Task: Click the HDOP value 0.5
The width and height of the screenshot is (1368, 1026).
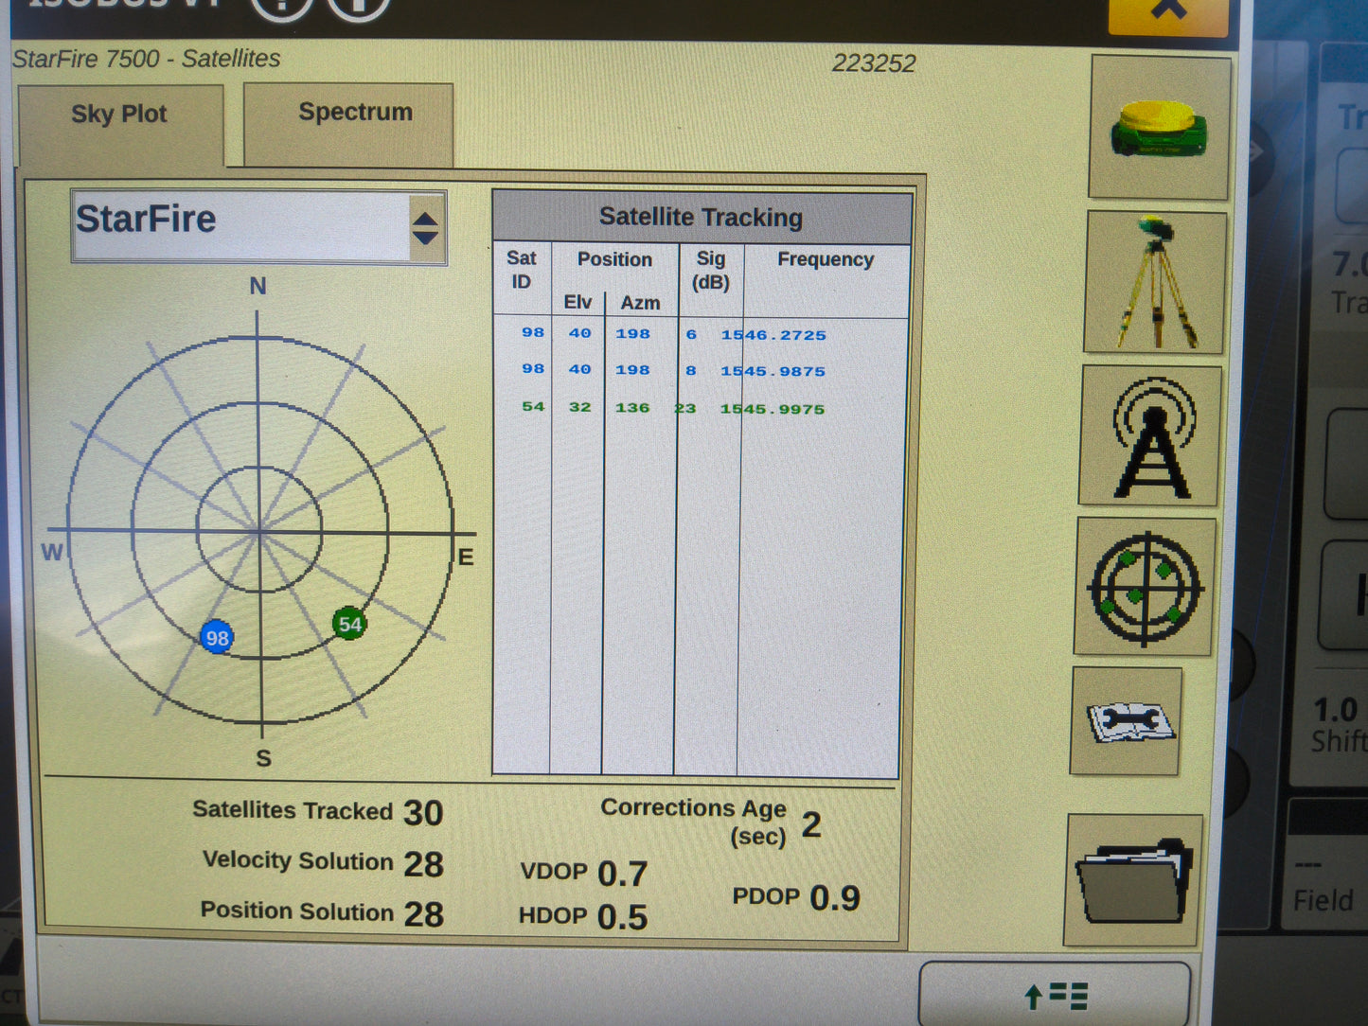Action: tap(623, 917)
